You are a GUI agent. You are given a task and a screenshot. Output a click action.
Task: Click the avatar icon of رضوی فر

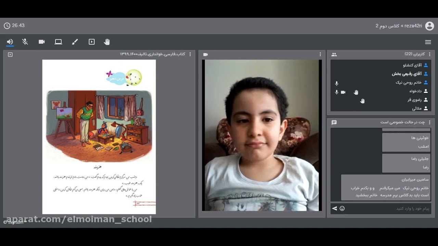pyautogui.click(x=426, y=100)
